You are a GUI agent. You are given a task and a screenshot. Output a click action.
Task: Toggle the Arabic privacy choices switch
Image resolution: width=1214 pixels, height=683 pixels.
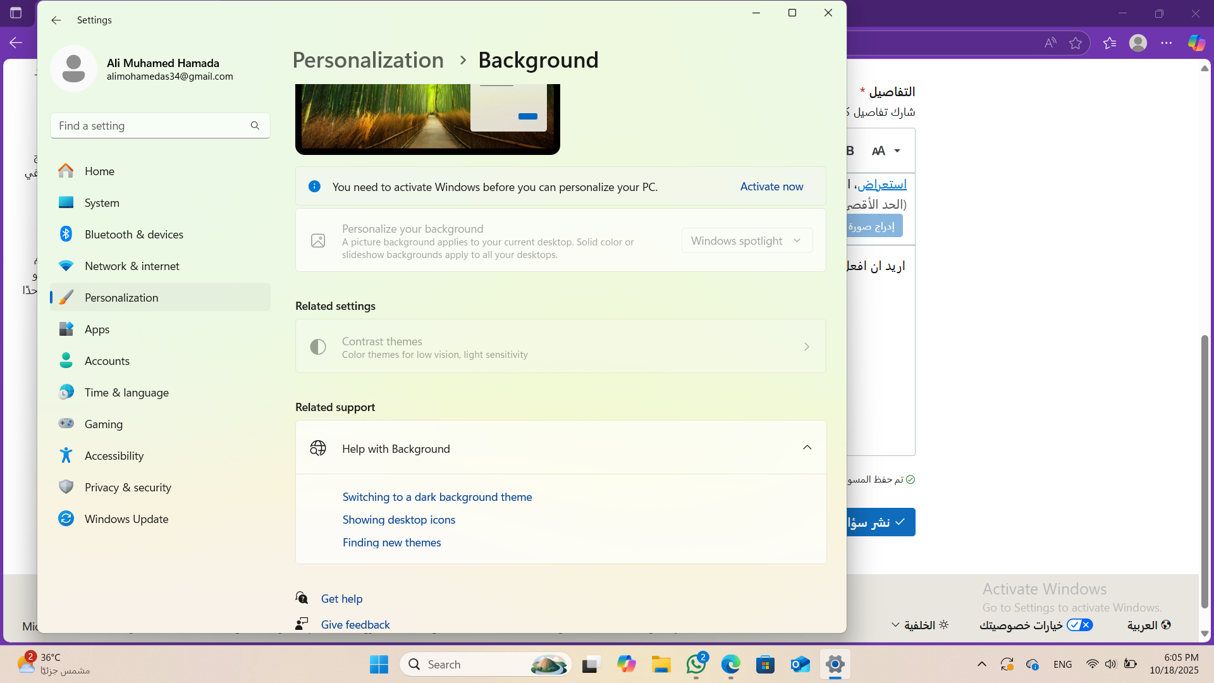point(1079,625)
